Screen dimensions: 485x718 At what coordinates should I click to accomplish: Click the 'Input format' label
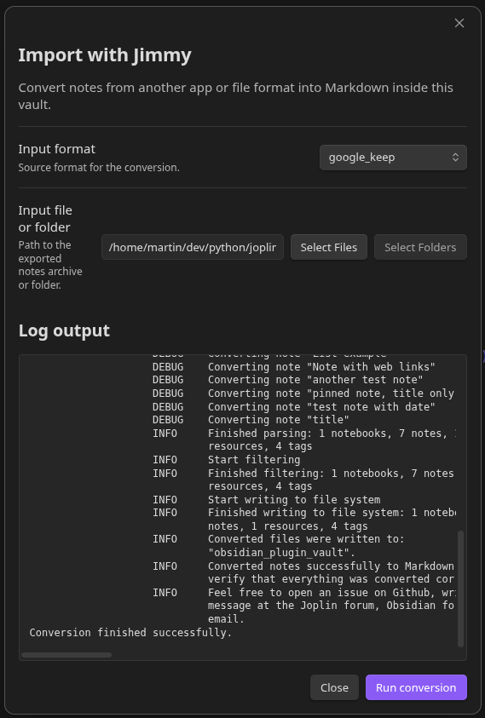(57, 149)
